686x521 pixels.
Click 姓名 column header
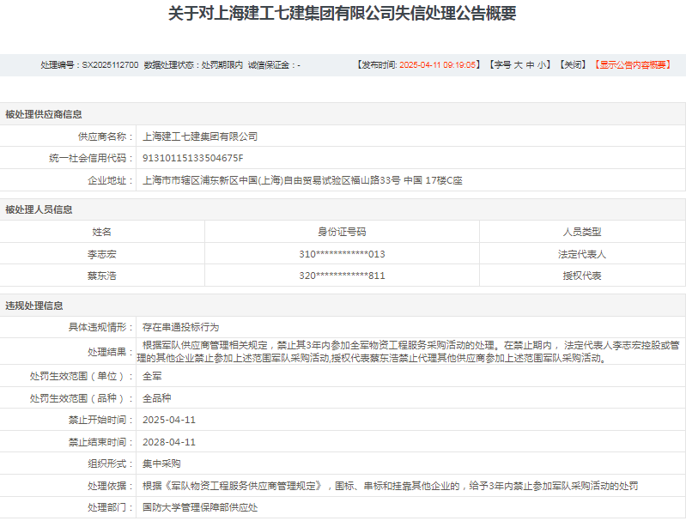101,232
